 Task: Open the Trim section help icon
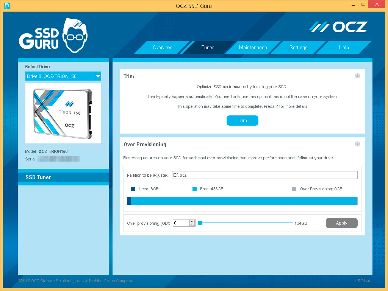coord(357,76)
